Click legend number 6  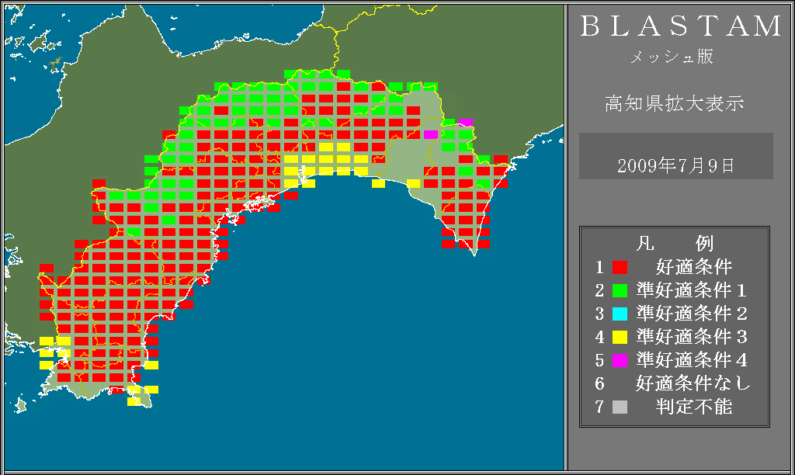click(600, 383)
